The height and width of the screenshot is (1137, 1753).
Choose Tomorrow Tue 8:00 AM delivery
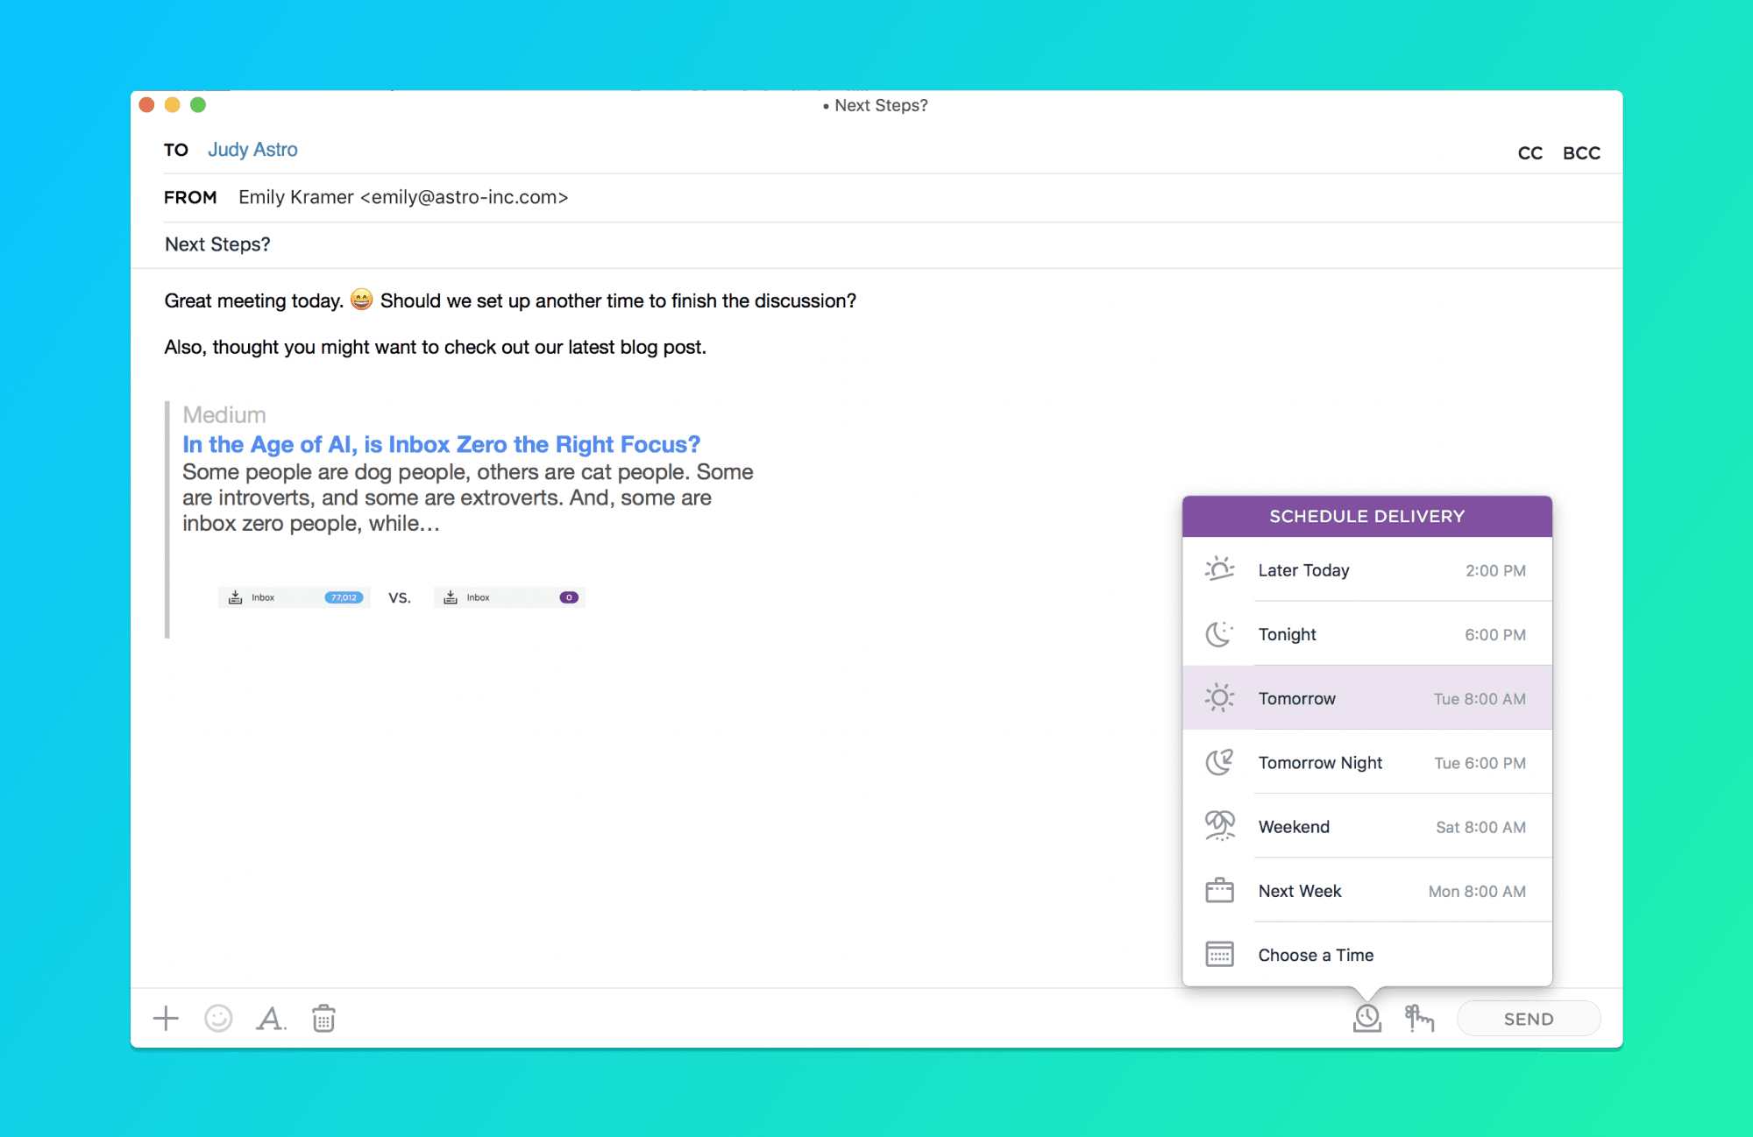click(1366, 698)
